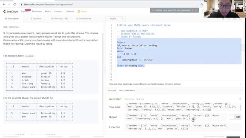Viewport: 246px width, 138px height.
Task: Click the green Accepted status text
Action: 115,99
